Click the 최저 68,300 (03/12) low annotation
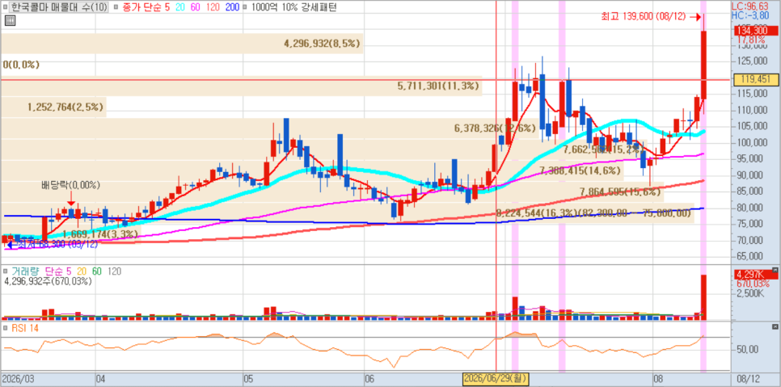 tap(56, 244)
